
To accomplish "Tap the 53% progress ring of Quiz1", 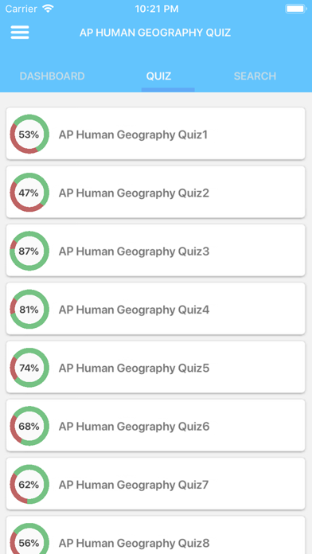I will pos(29,135).
